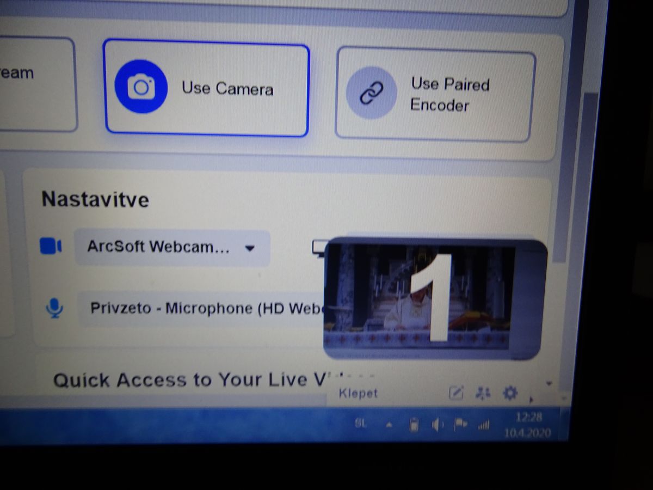
Task: Click the countdown video preview thumbnail
Action: pyautogui.click(x=434, y=298)
